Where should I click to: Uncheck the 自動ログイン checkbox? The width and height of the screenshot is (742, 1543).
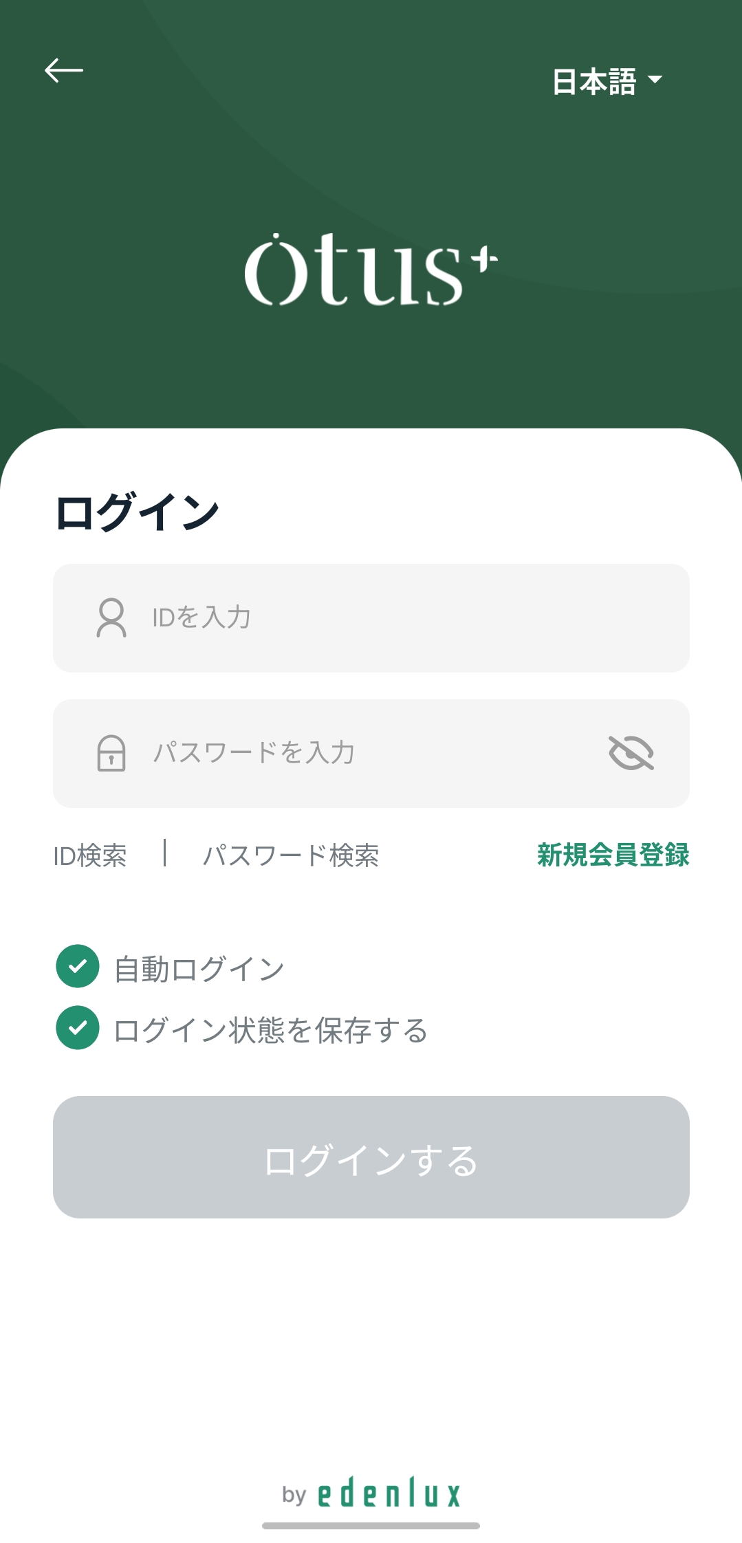click(78, 966)
